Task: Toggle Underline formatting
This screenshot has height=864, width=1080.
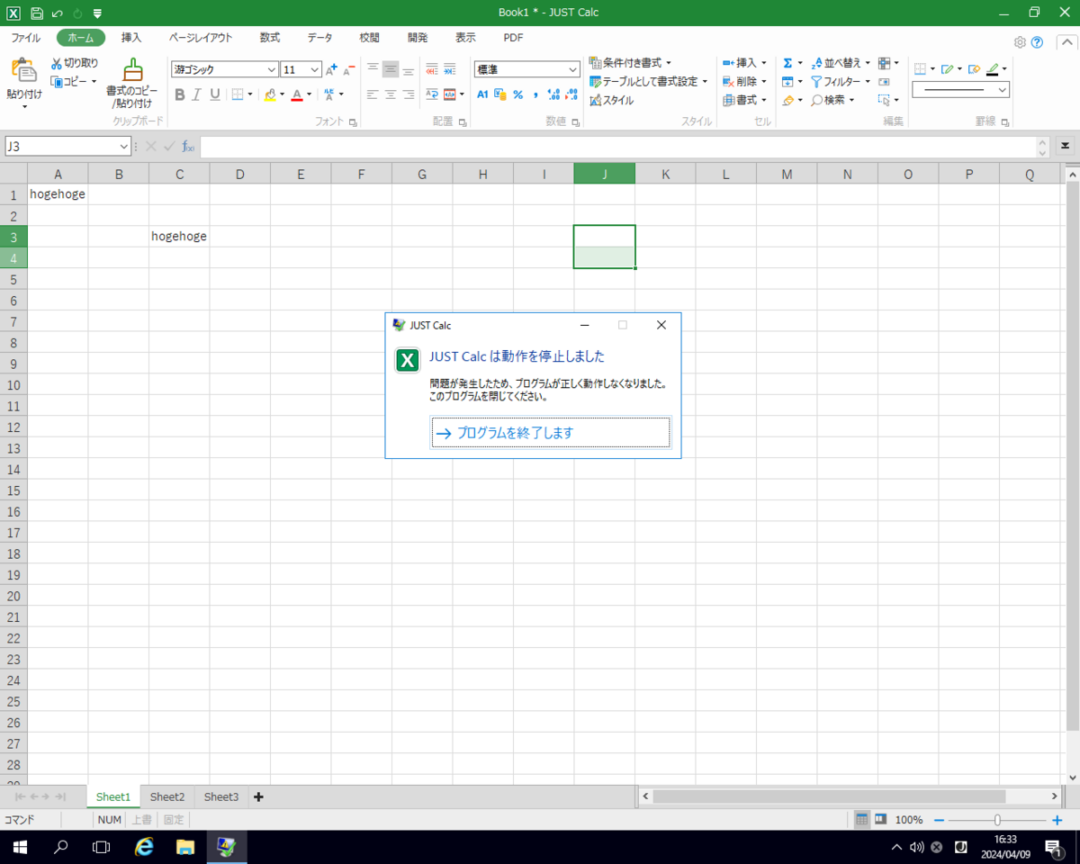Action: coord(215,94)
